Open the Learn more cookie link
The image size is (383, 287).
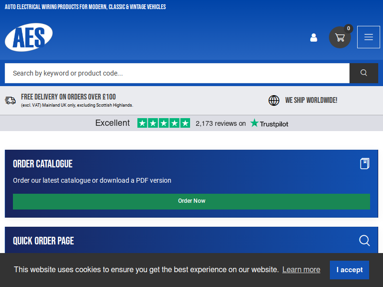(301, 270)
